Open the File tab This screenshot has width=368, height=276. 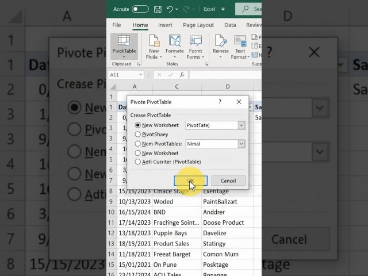point(117,25)
